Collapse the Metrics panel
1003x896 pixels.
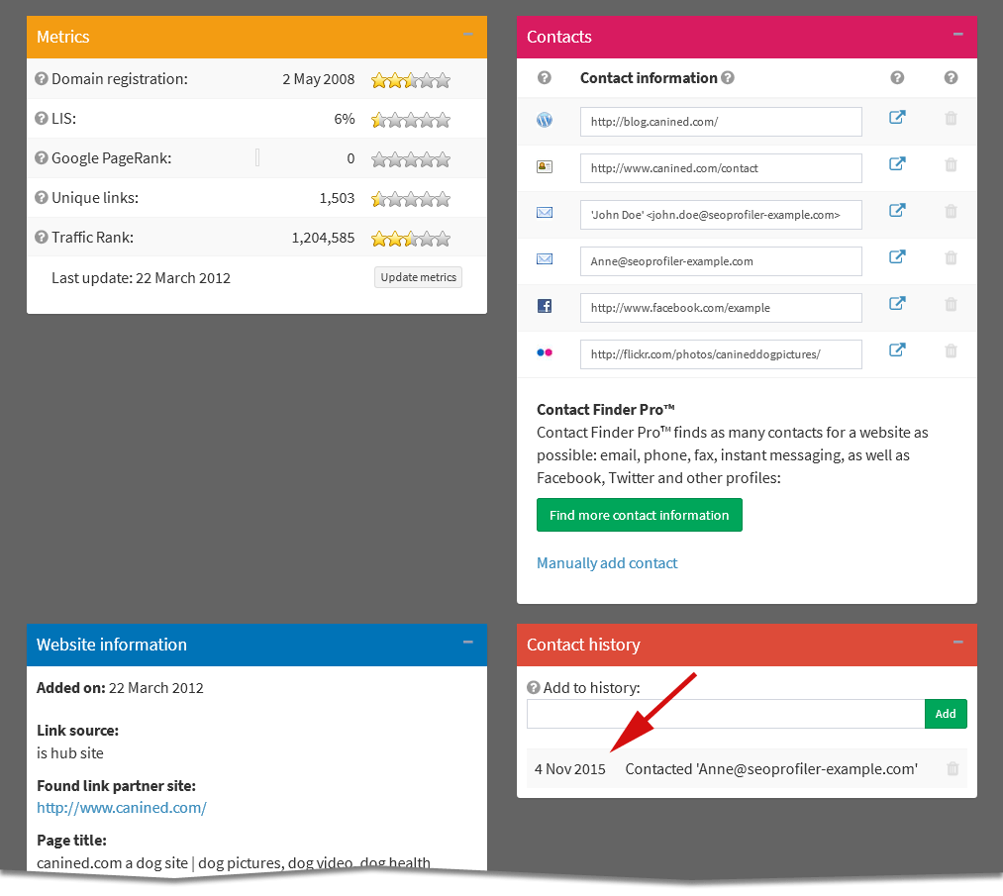tap(467, 36)
